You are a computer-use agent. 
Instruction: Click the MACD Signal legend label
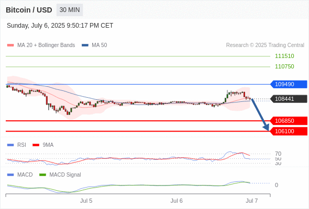point(65,175)
